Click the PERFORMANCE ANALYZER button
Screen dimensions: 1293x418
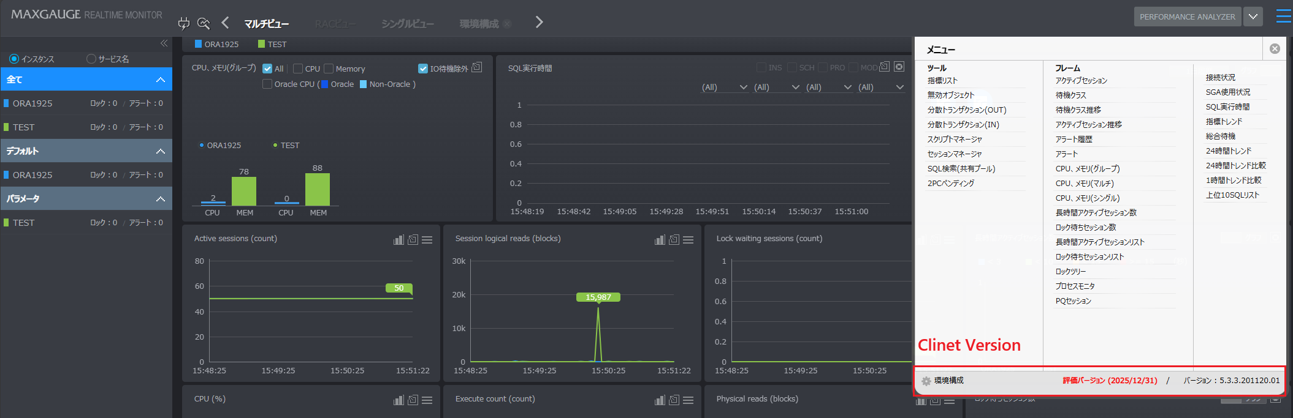pyautogui.click(x=1187, y=17)
